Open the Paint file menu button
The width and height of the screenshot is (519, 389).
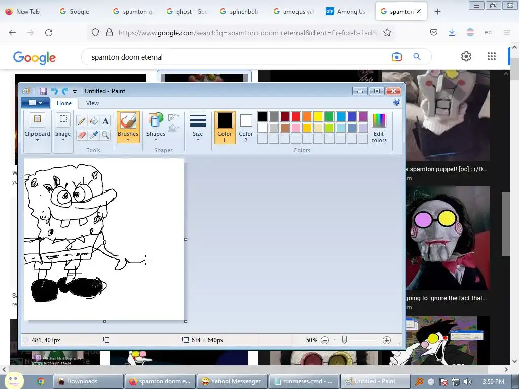point(35,103)
